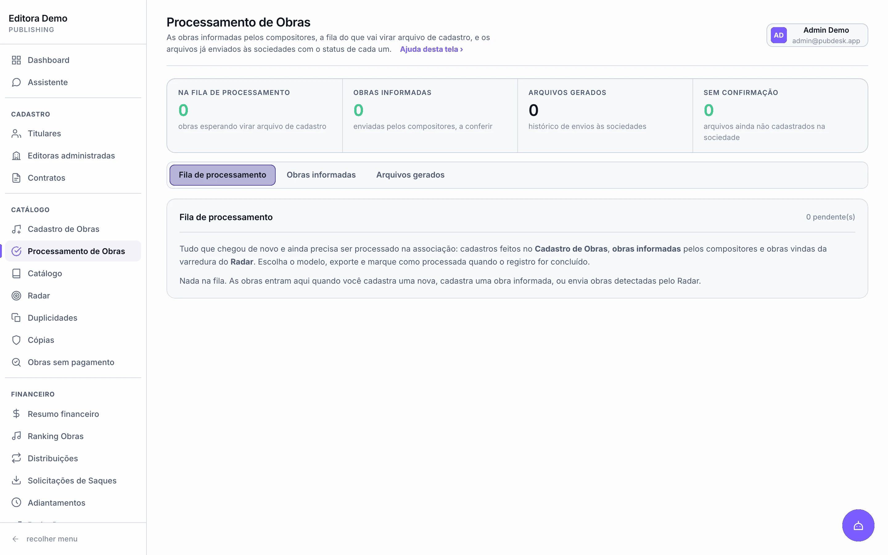This screenshot has width=888, height=555.
Task: Click the Cadastro de Obras music-note icon
Action: (x=16, y=229)
